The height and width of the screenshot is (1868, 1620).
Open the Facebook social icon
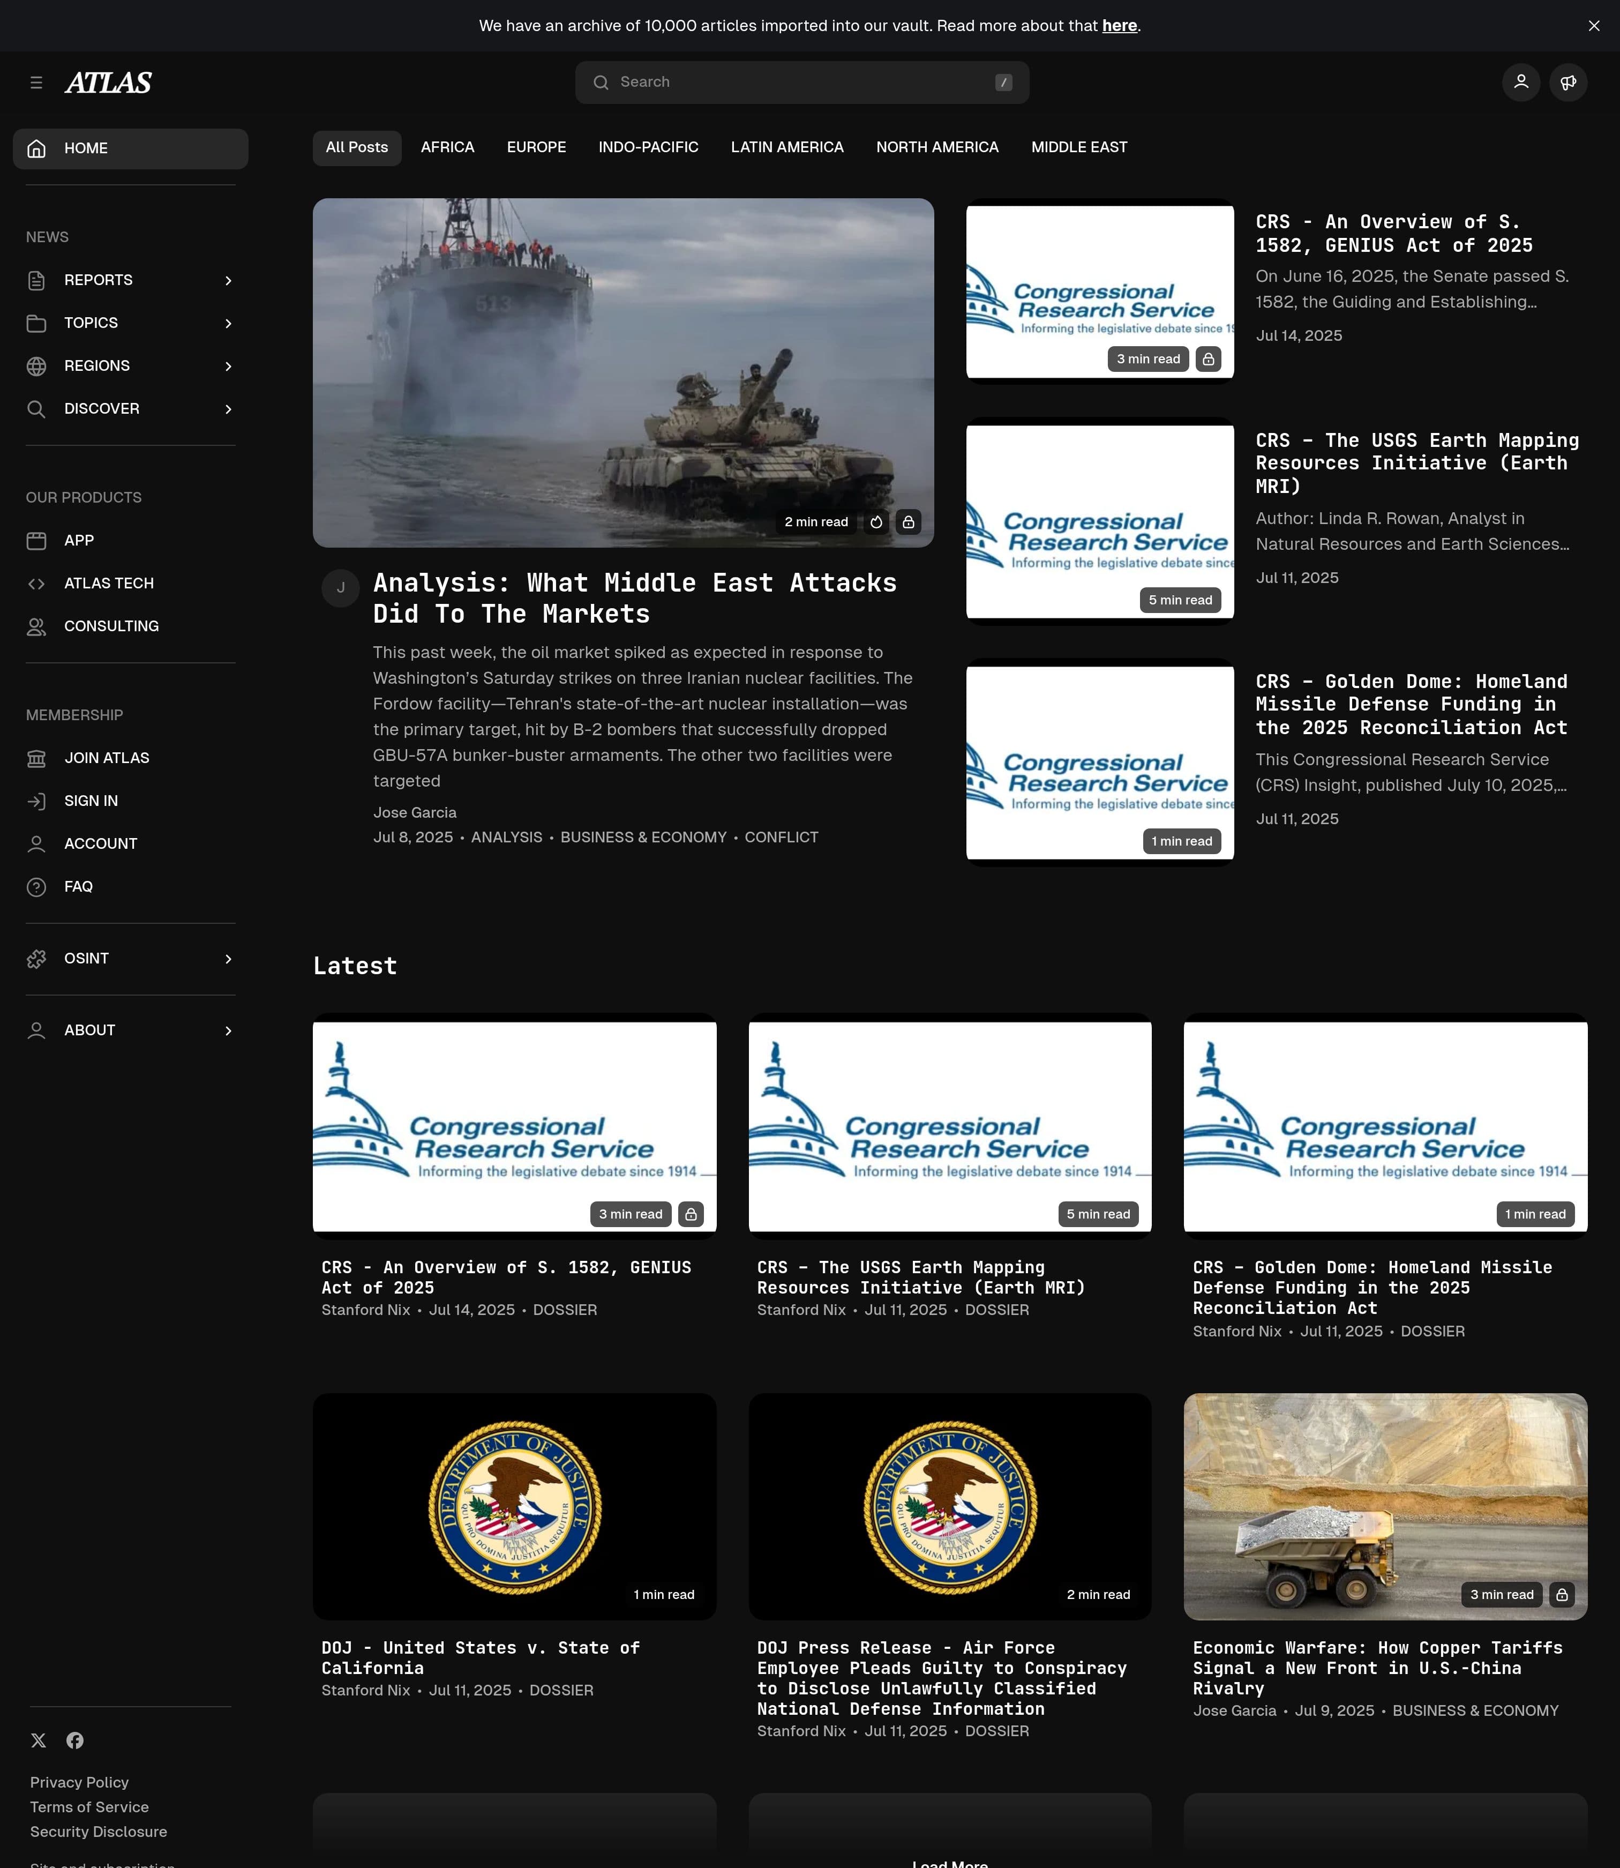coord(75,1740)
